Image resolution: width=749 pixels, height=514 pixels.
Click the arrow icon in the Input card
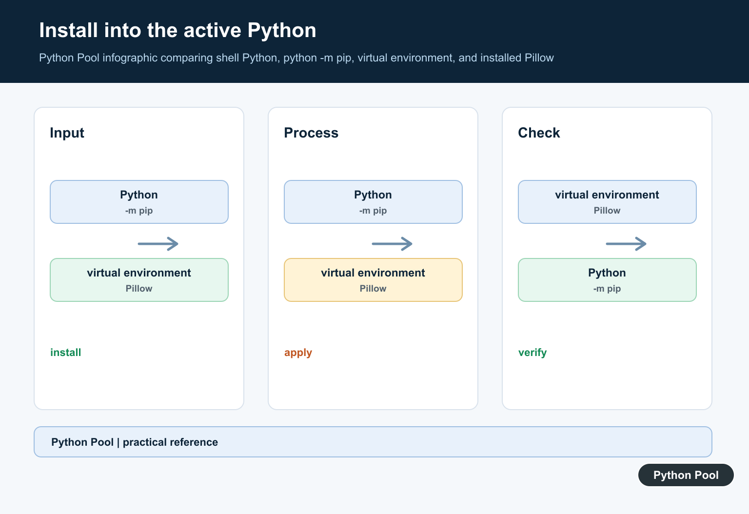coord(158,243)
